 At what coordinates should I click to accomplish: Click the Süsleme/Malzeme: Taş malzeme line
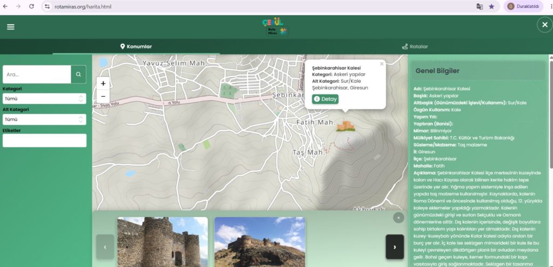pyautogui.click(x=450, y=145)
